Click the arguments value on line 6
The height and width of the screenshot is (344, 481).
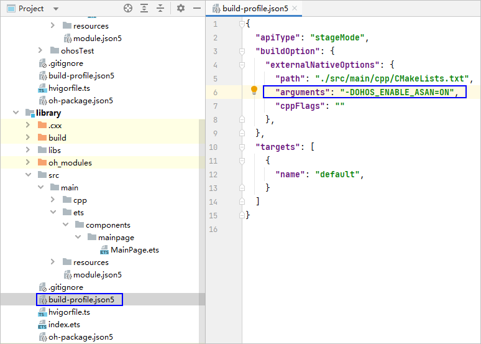click(398, 92)
